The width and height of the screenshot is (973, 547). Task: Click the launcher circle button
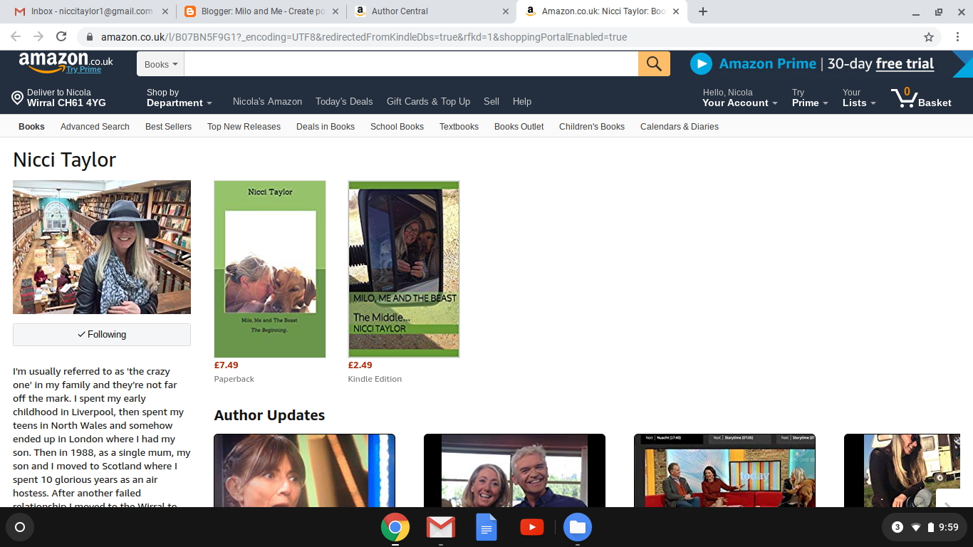click(20, 527)
